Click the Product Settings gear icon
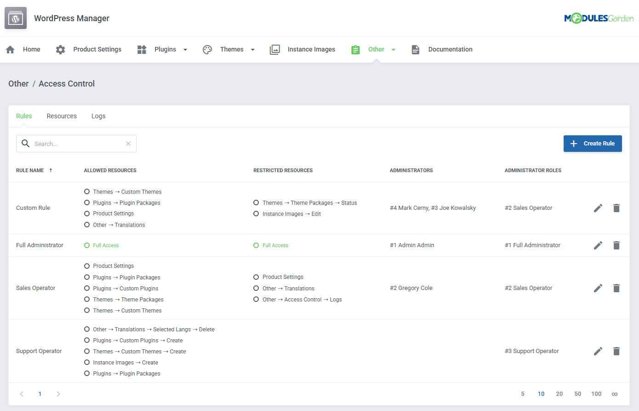639x411 pixels. tap(60, 49)
